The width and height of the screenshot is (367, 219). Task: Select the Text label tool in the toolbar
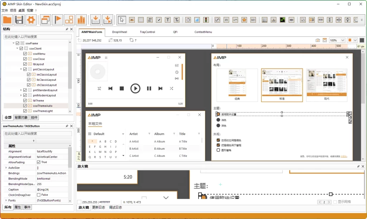click(167, 20)
